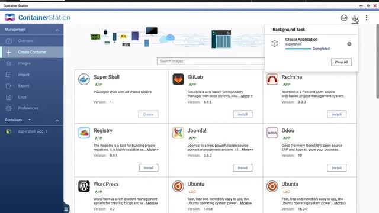Screen dimensions: 379x213
Task: Open Images in the sidebar
Action: (x=31, y=63)
